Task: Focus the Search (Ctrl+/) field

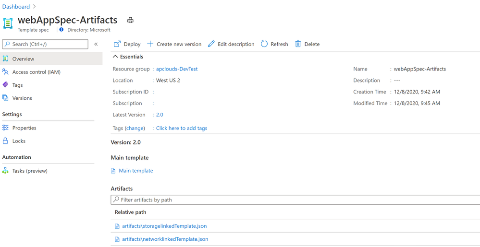Action: [45, 44]
